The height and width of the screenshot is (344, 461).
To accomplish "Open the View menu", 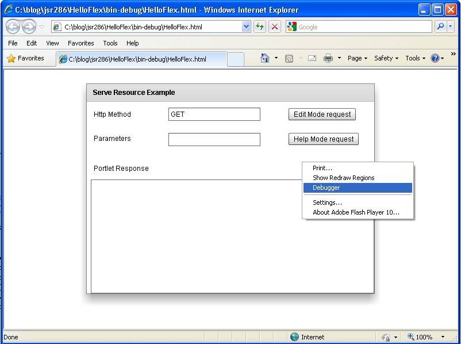I will point(52,43).
